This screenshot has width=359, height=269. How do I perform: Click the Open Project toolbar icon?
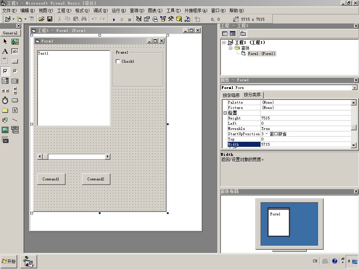pyautogui.click(x=41, y=19)
